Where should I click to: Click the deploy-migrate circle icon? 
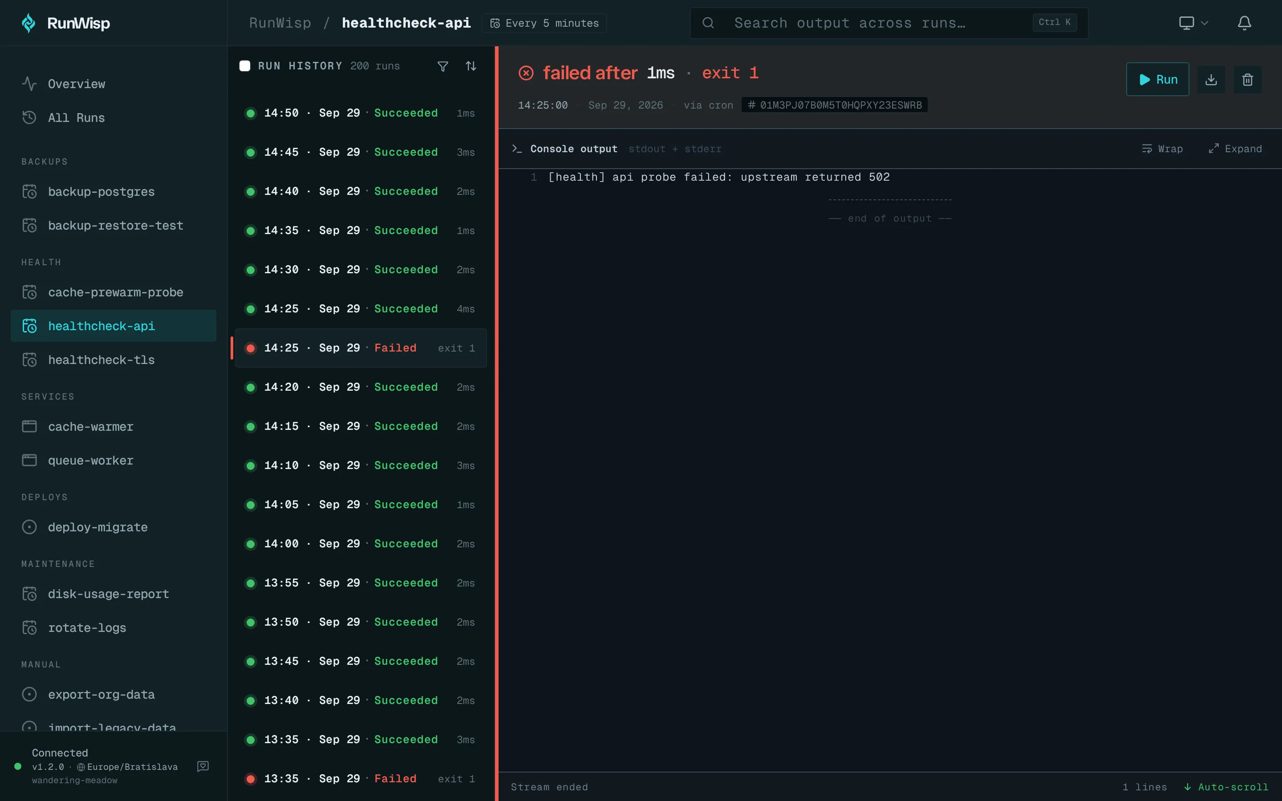[x=30, y=527]
